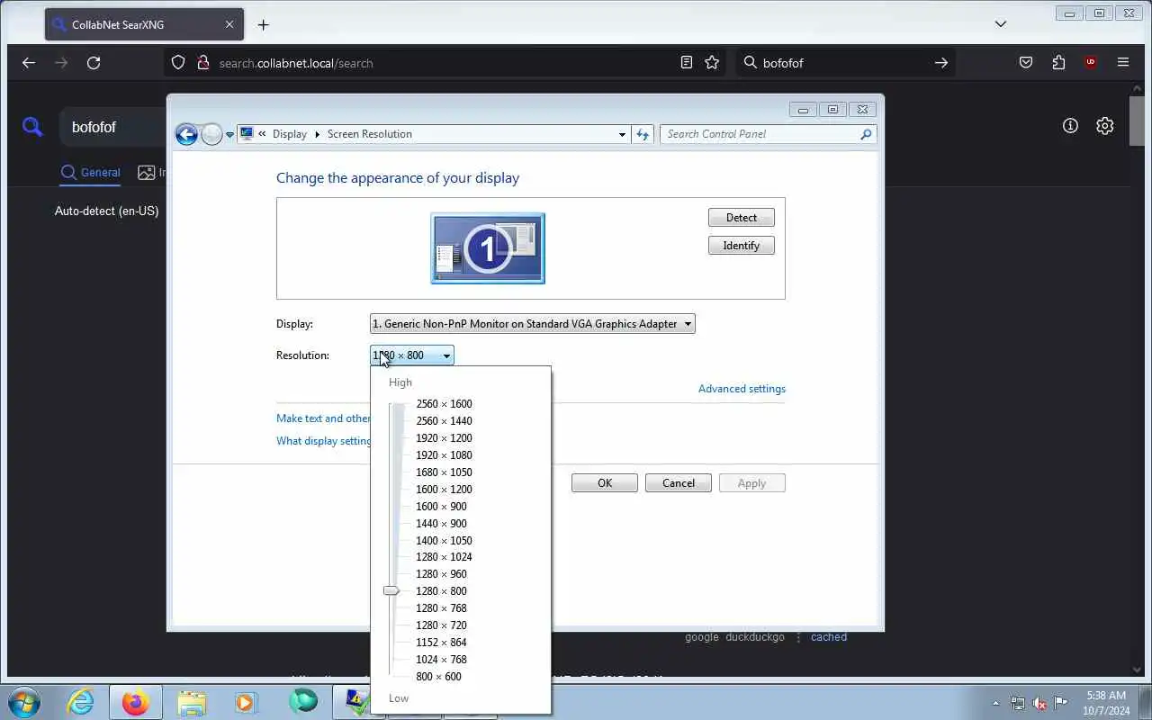This screenshot has height=720, width=1152.
Task: Select 1680 × 1050 resolution
Action: click(444, 472)
